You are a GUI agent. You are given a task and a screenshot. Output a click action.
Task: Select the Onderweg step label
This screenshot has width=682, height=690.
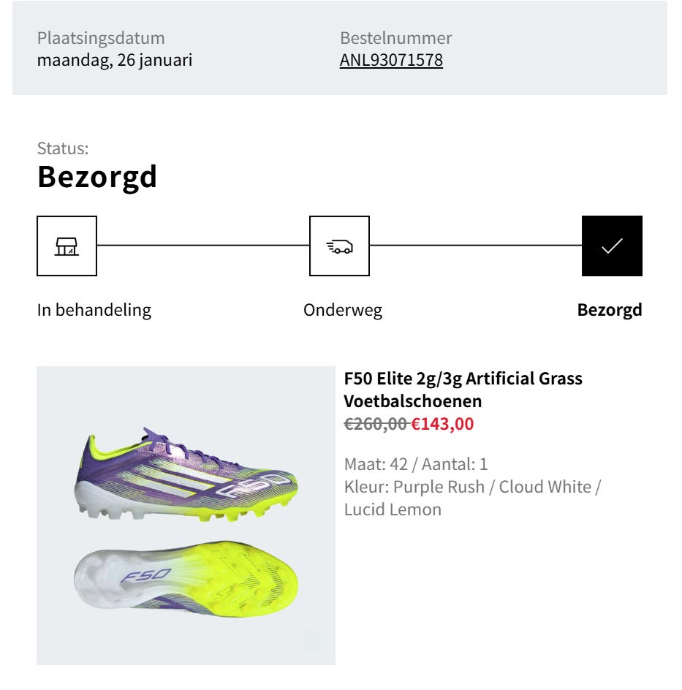click(343, 310)
